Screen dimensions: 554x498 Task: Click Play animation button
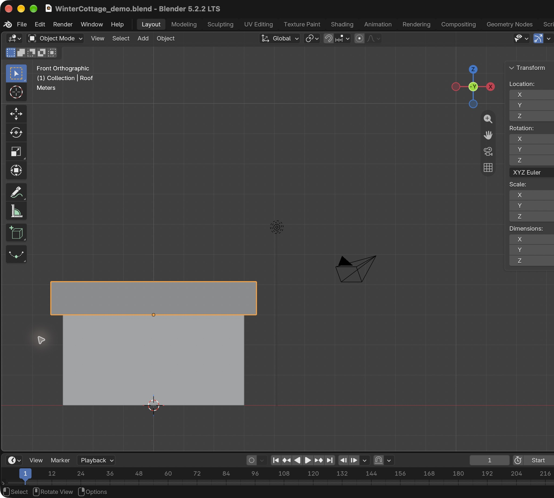pos(308,460)
